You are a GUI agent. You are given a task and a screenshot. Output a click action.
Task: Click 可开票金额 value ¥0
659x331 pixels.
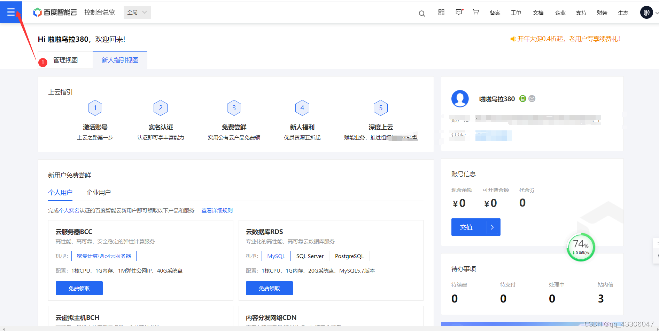(x=490, y=203)
